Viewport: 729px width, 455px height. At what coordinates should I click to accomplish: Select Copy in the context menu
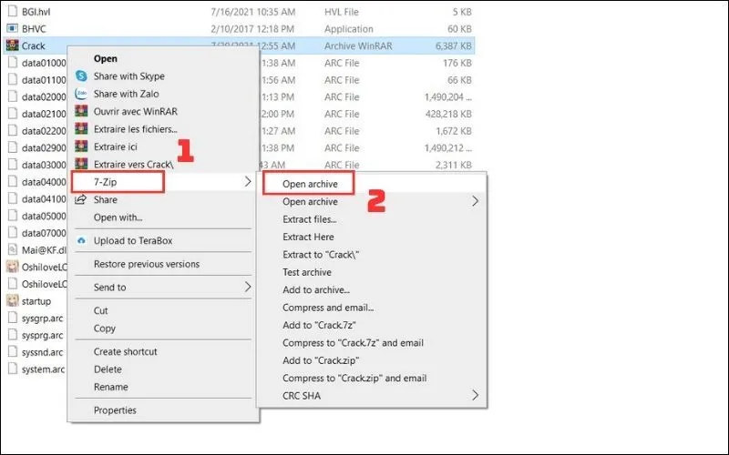(x=104, y=329)
